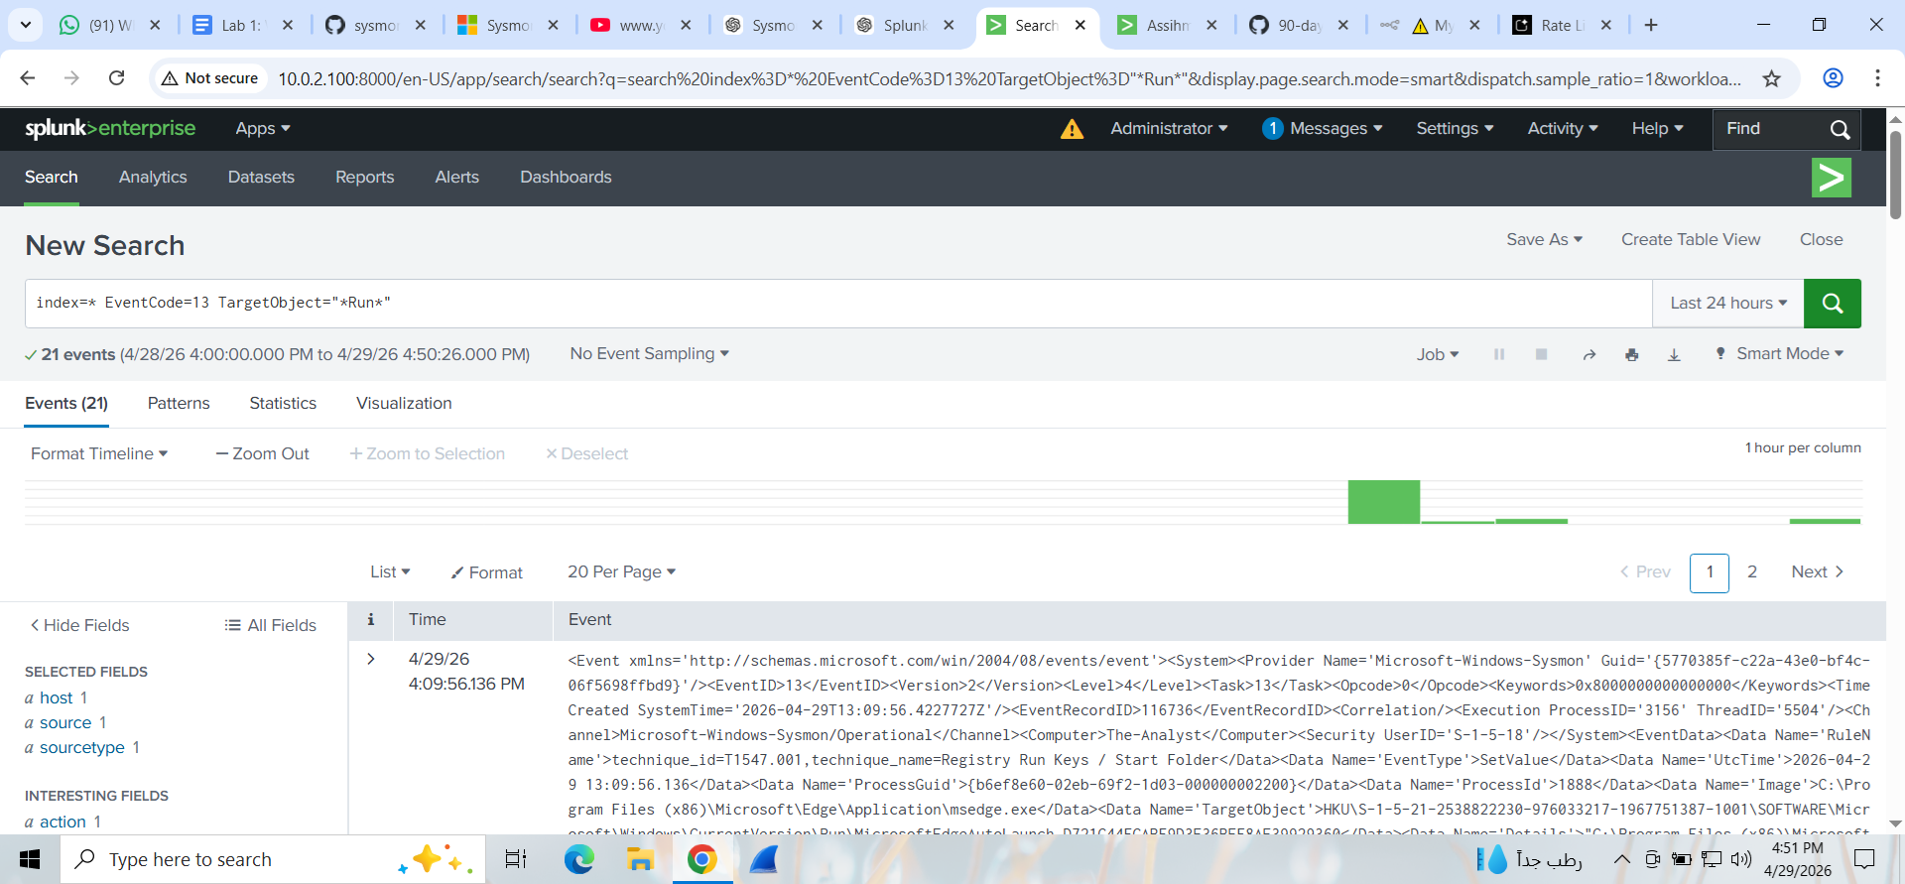Open the tab search dropdown arrow

(26, 25)
